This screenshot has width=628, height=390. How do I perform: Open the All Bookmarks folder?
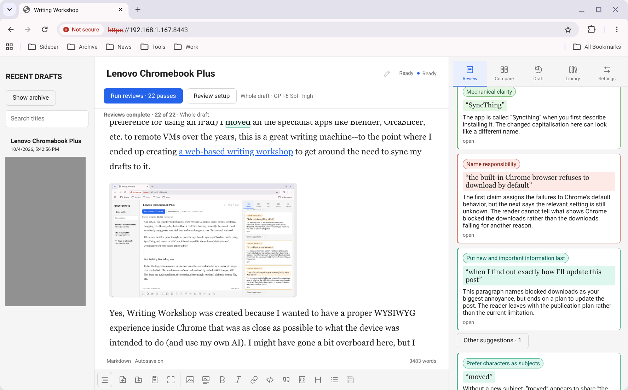(x=597, y=47)
